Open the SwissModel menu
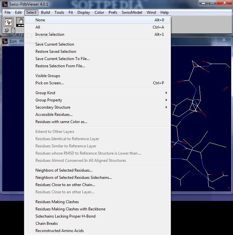The image size is (233, 235). [132, 12]
